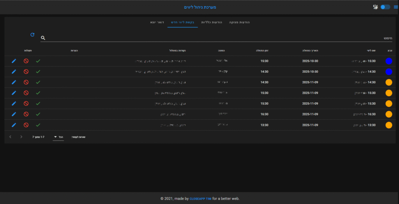Select the דואר יוצא tab
The image size is (399, 204).
tap(157, 22)
